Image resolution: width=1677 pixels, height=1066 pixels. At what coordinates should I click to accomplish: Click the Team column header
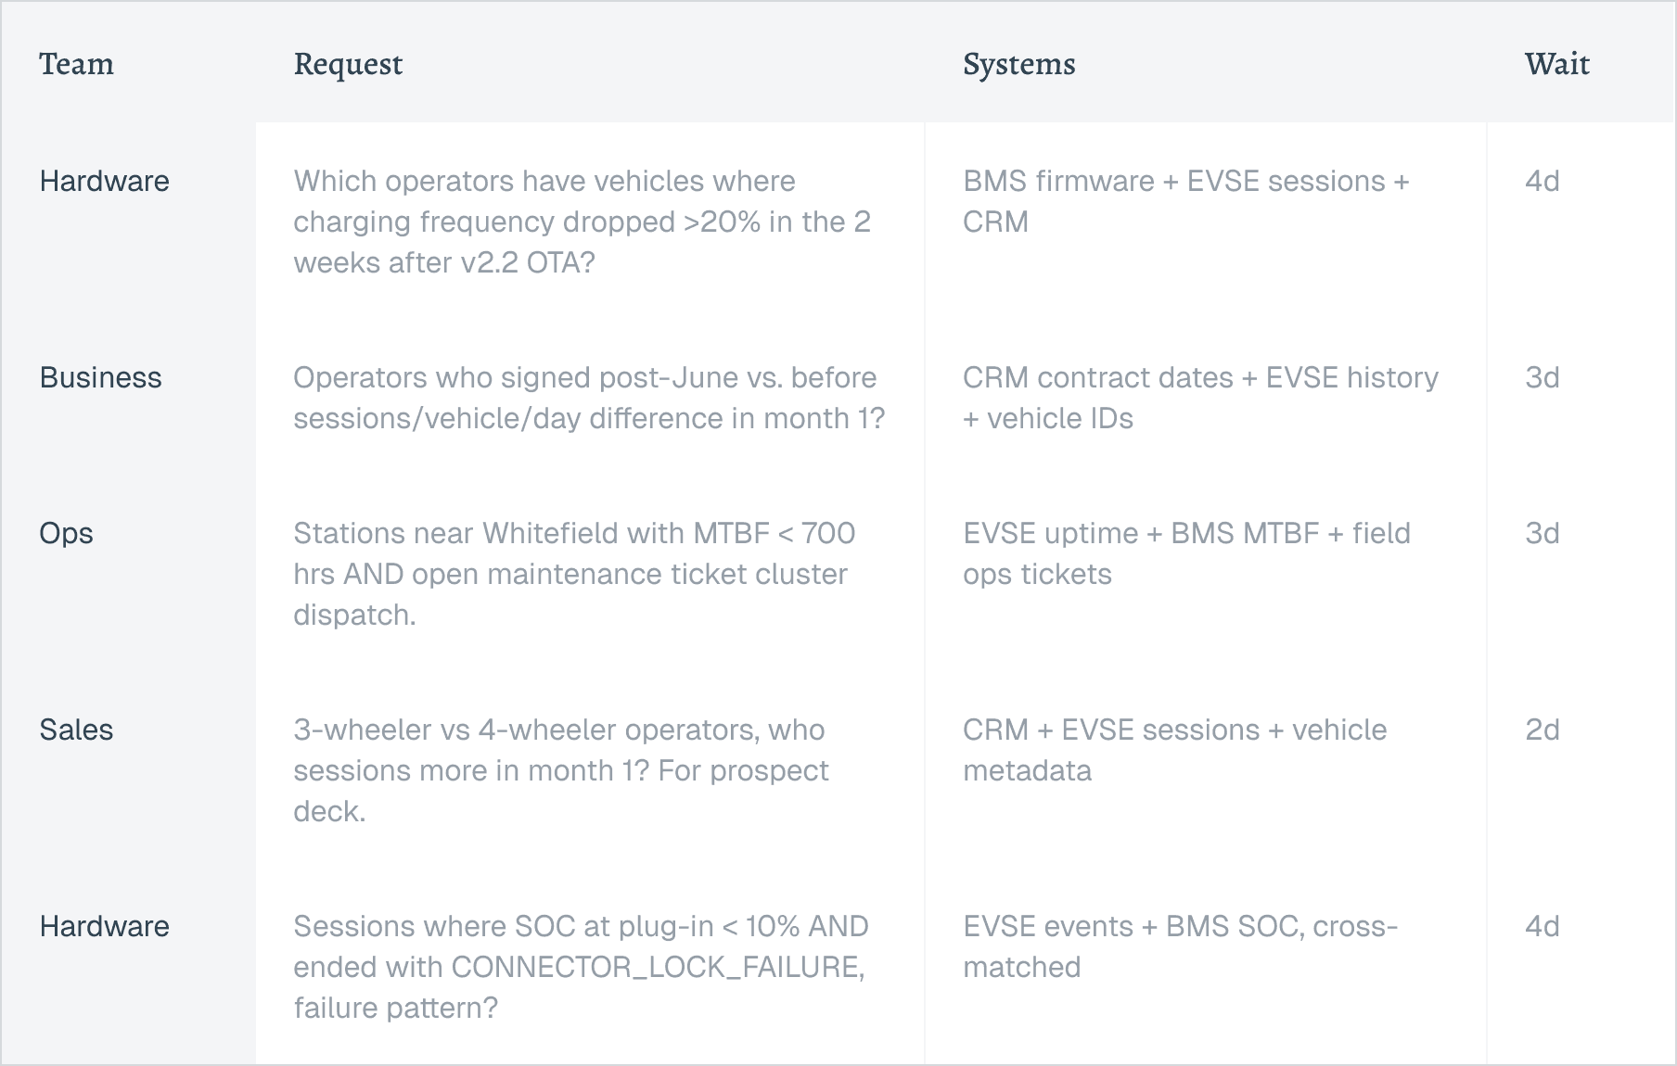click(x=76, y=64)
